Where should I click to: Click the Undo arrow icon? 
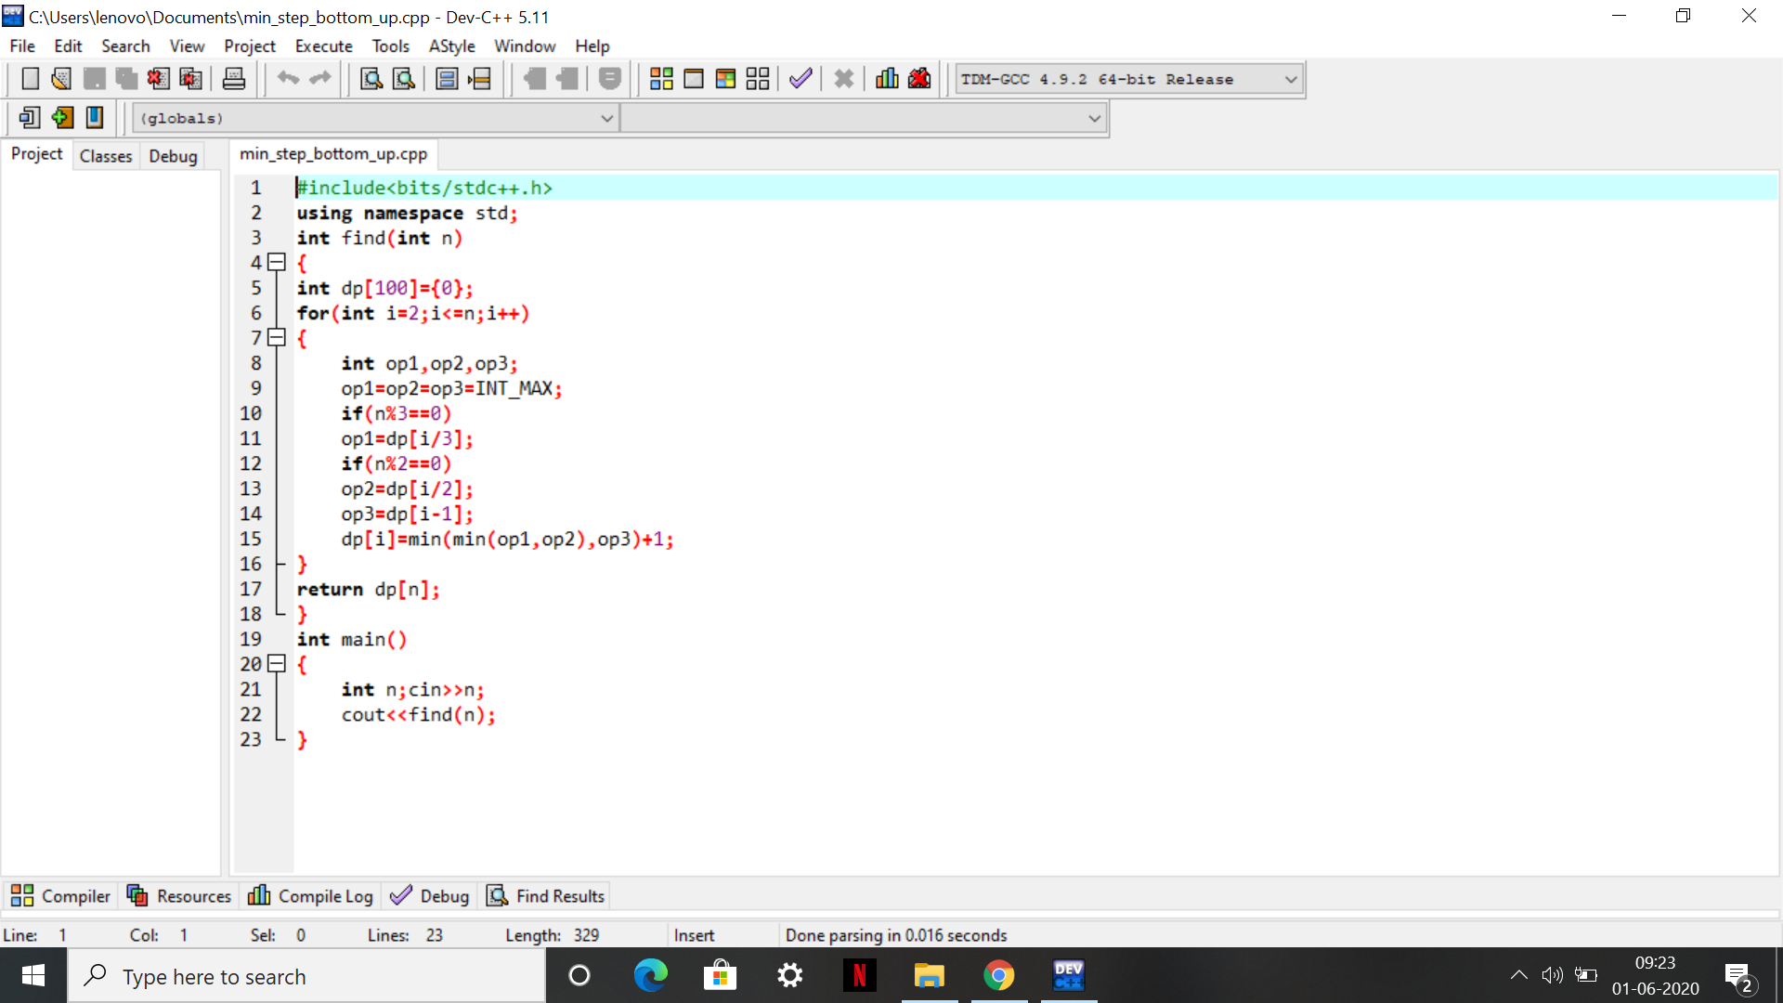click(x=288, y=79)
